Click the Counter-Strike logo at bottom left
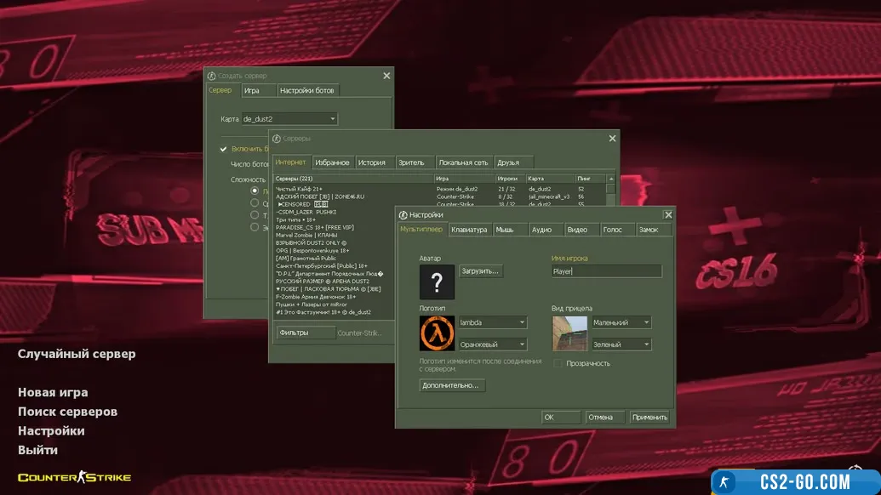Viewport: 881px width, 495px height. 74,477
